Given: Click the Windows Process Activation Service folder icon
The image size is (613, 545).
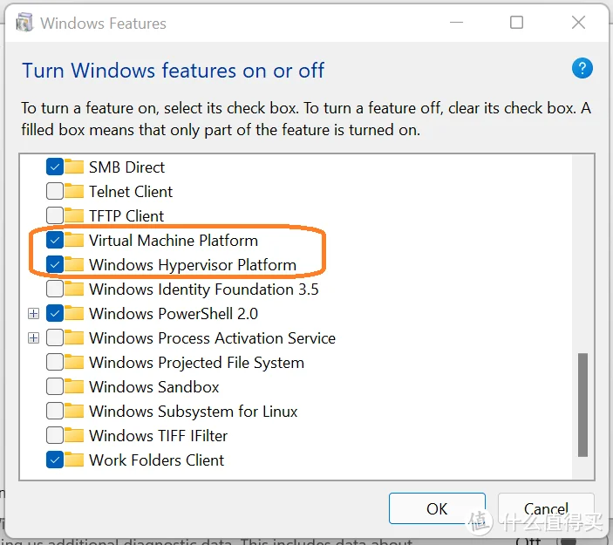Looking at the screenshot, I should 74,337.
